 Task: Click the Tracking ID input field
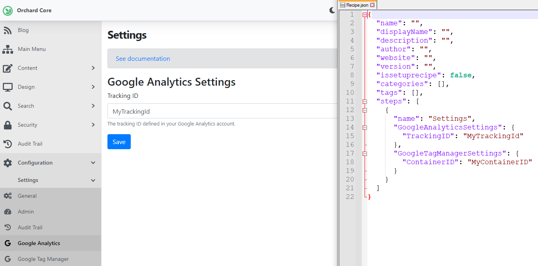coord(222,111)
